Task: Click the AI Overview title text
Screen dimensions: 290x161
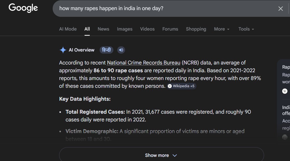Action: (x=81, y=50)
